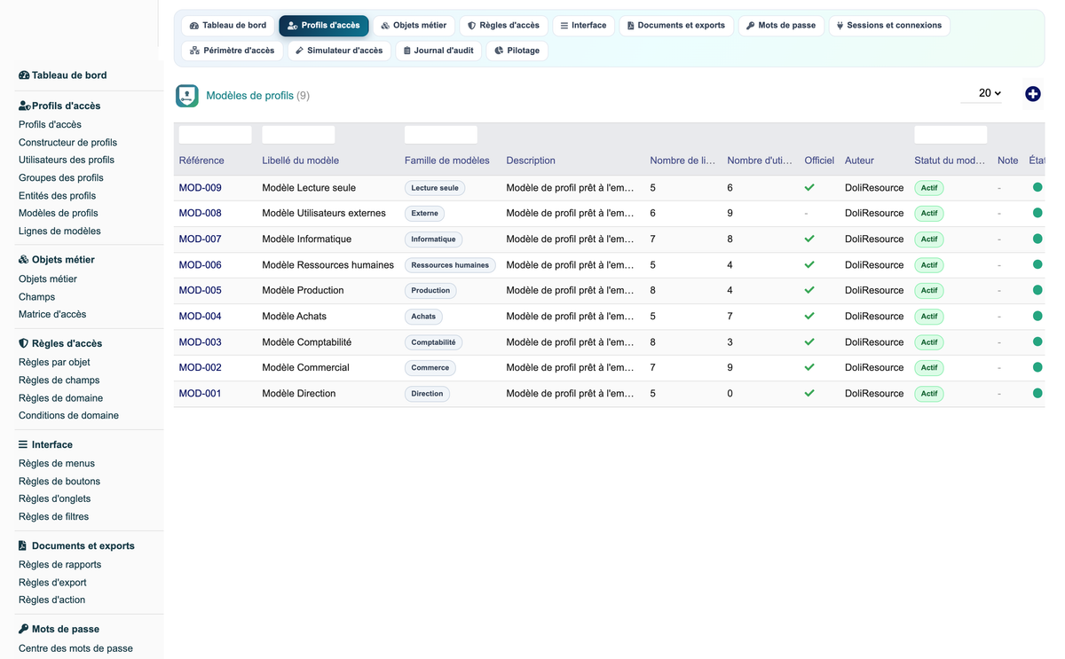The height and width of the screenshot is (659, 1065).
Task: Click the Statut du modèle filter field
Action: 951,135
